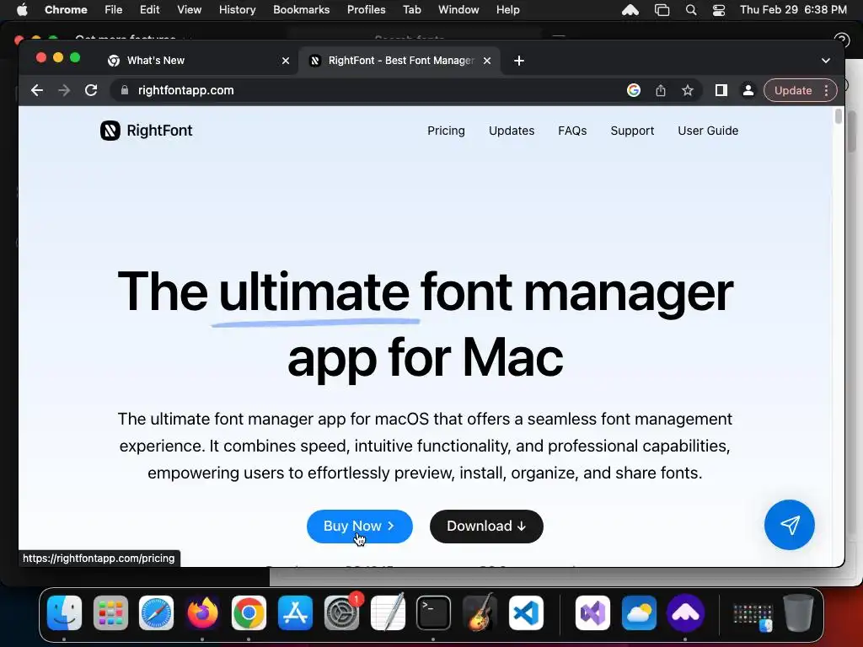Launch Safari from the Dock
This screenshot has width=863, height=647.
pyautogui.click(x=156, y=613)
